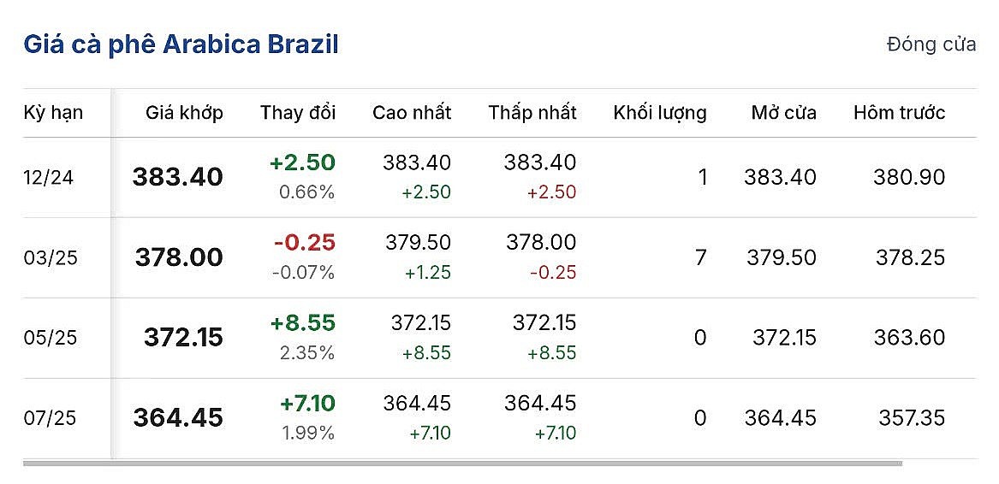
Task: Select the 12/24 contract term row
Action: [51, 178]
